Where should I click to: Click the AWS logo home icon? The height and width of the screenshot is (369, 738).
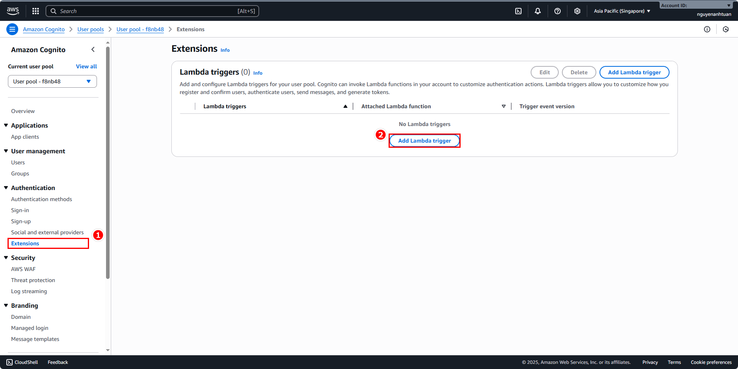click(13, 11)
